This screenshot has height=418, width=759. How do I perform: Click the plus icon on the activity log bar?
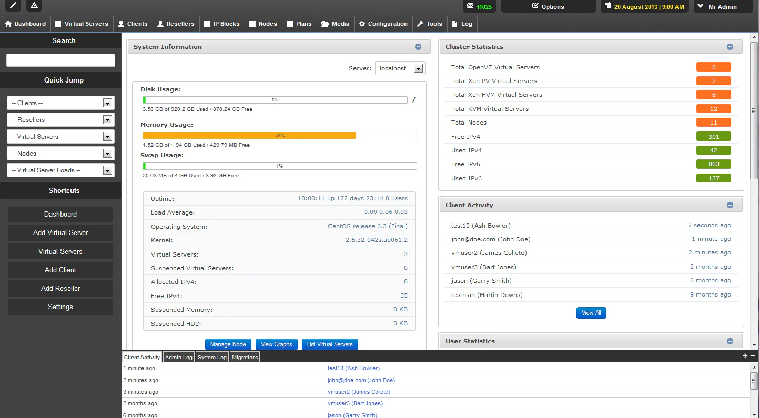click(744, 356)
